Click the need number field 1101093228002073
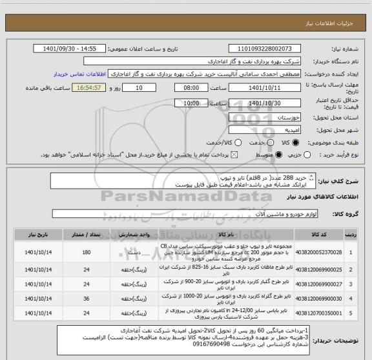372x360 pixels. pyautogui.click(x=265, y=48)
